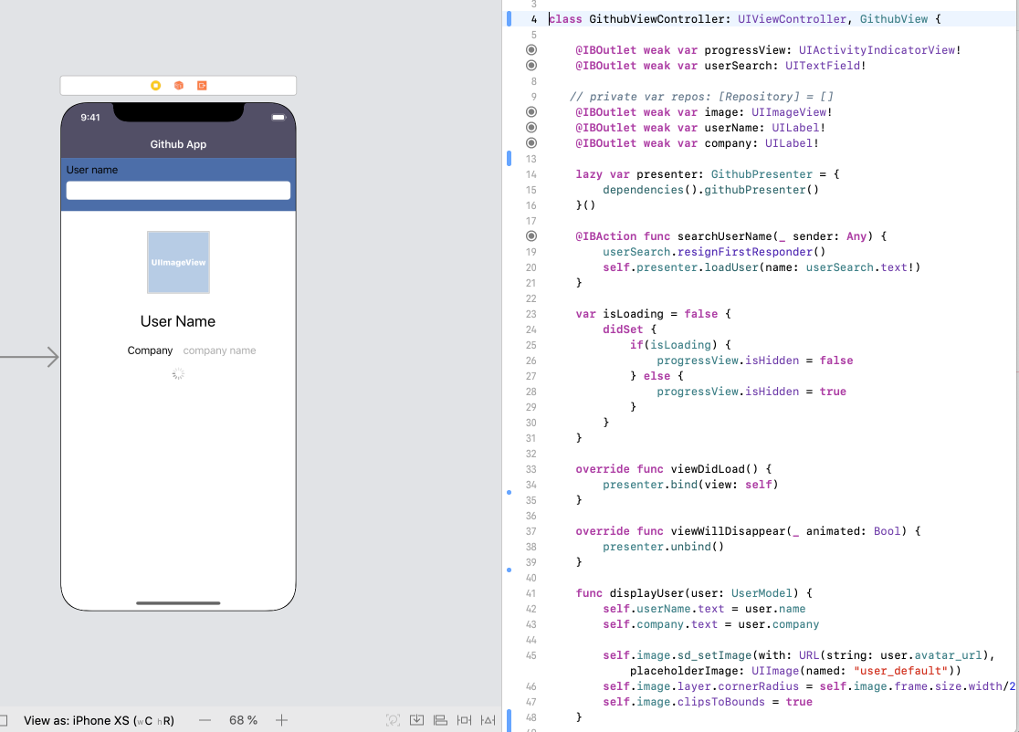The width and height of the screenshot is (1019, 732).
Task: Click the userSearch outlet connection circle
Action: (531, 66)
